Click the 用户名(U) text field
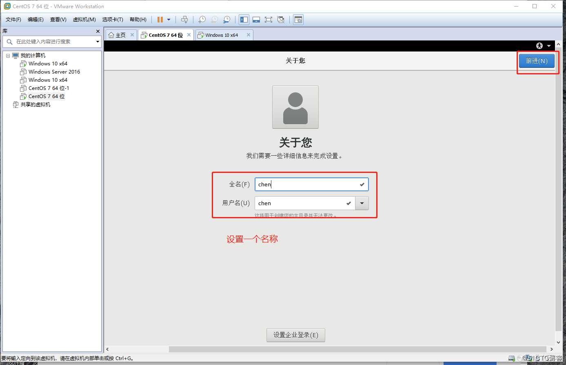Viewport: 566px width, 365px height. [x=305, y=203]
